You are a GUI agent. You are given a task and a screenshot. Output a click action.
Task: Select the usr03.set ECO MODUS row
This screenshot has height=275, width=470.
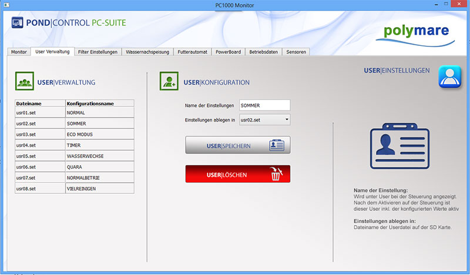pyautogui.click(x=75, y=134)
